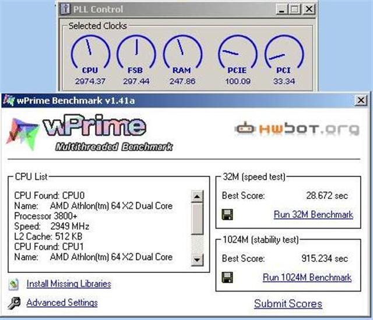
Task: Click the hwbot.org logo
Action: coord(297,129)
